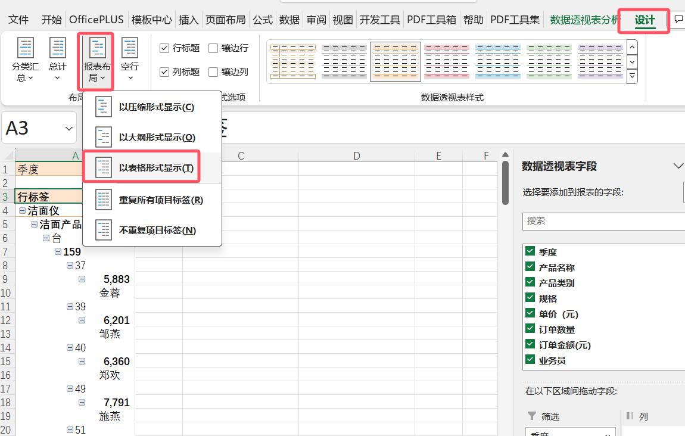Uncheck the 规格 field checkbox
The height and width of the screenshot is (436, 685).
coord(530,298)
